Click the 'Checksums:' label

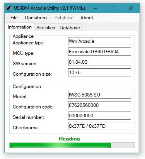click(26, 128)
